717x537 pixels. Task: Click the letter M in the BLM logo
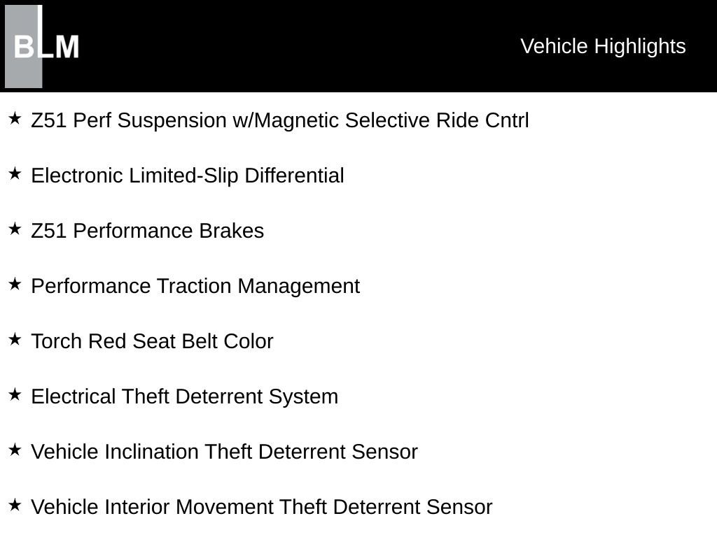(x=67, y=48)
